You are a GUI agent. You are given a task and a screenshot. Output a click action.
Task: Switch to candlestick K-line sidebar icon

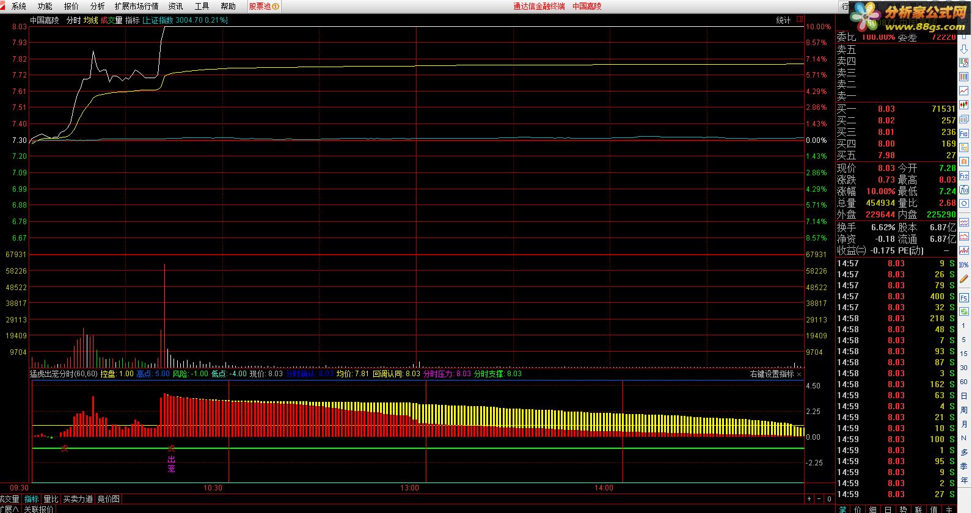(x=964, y=105)
